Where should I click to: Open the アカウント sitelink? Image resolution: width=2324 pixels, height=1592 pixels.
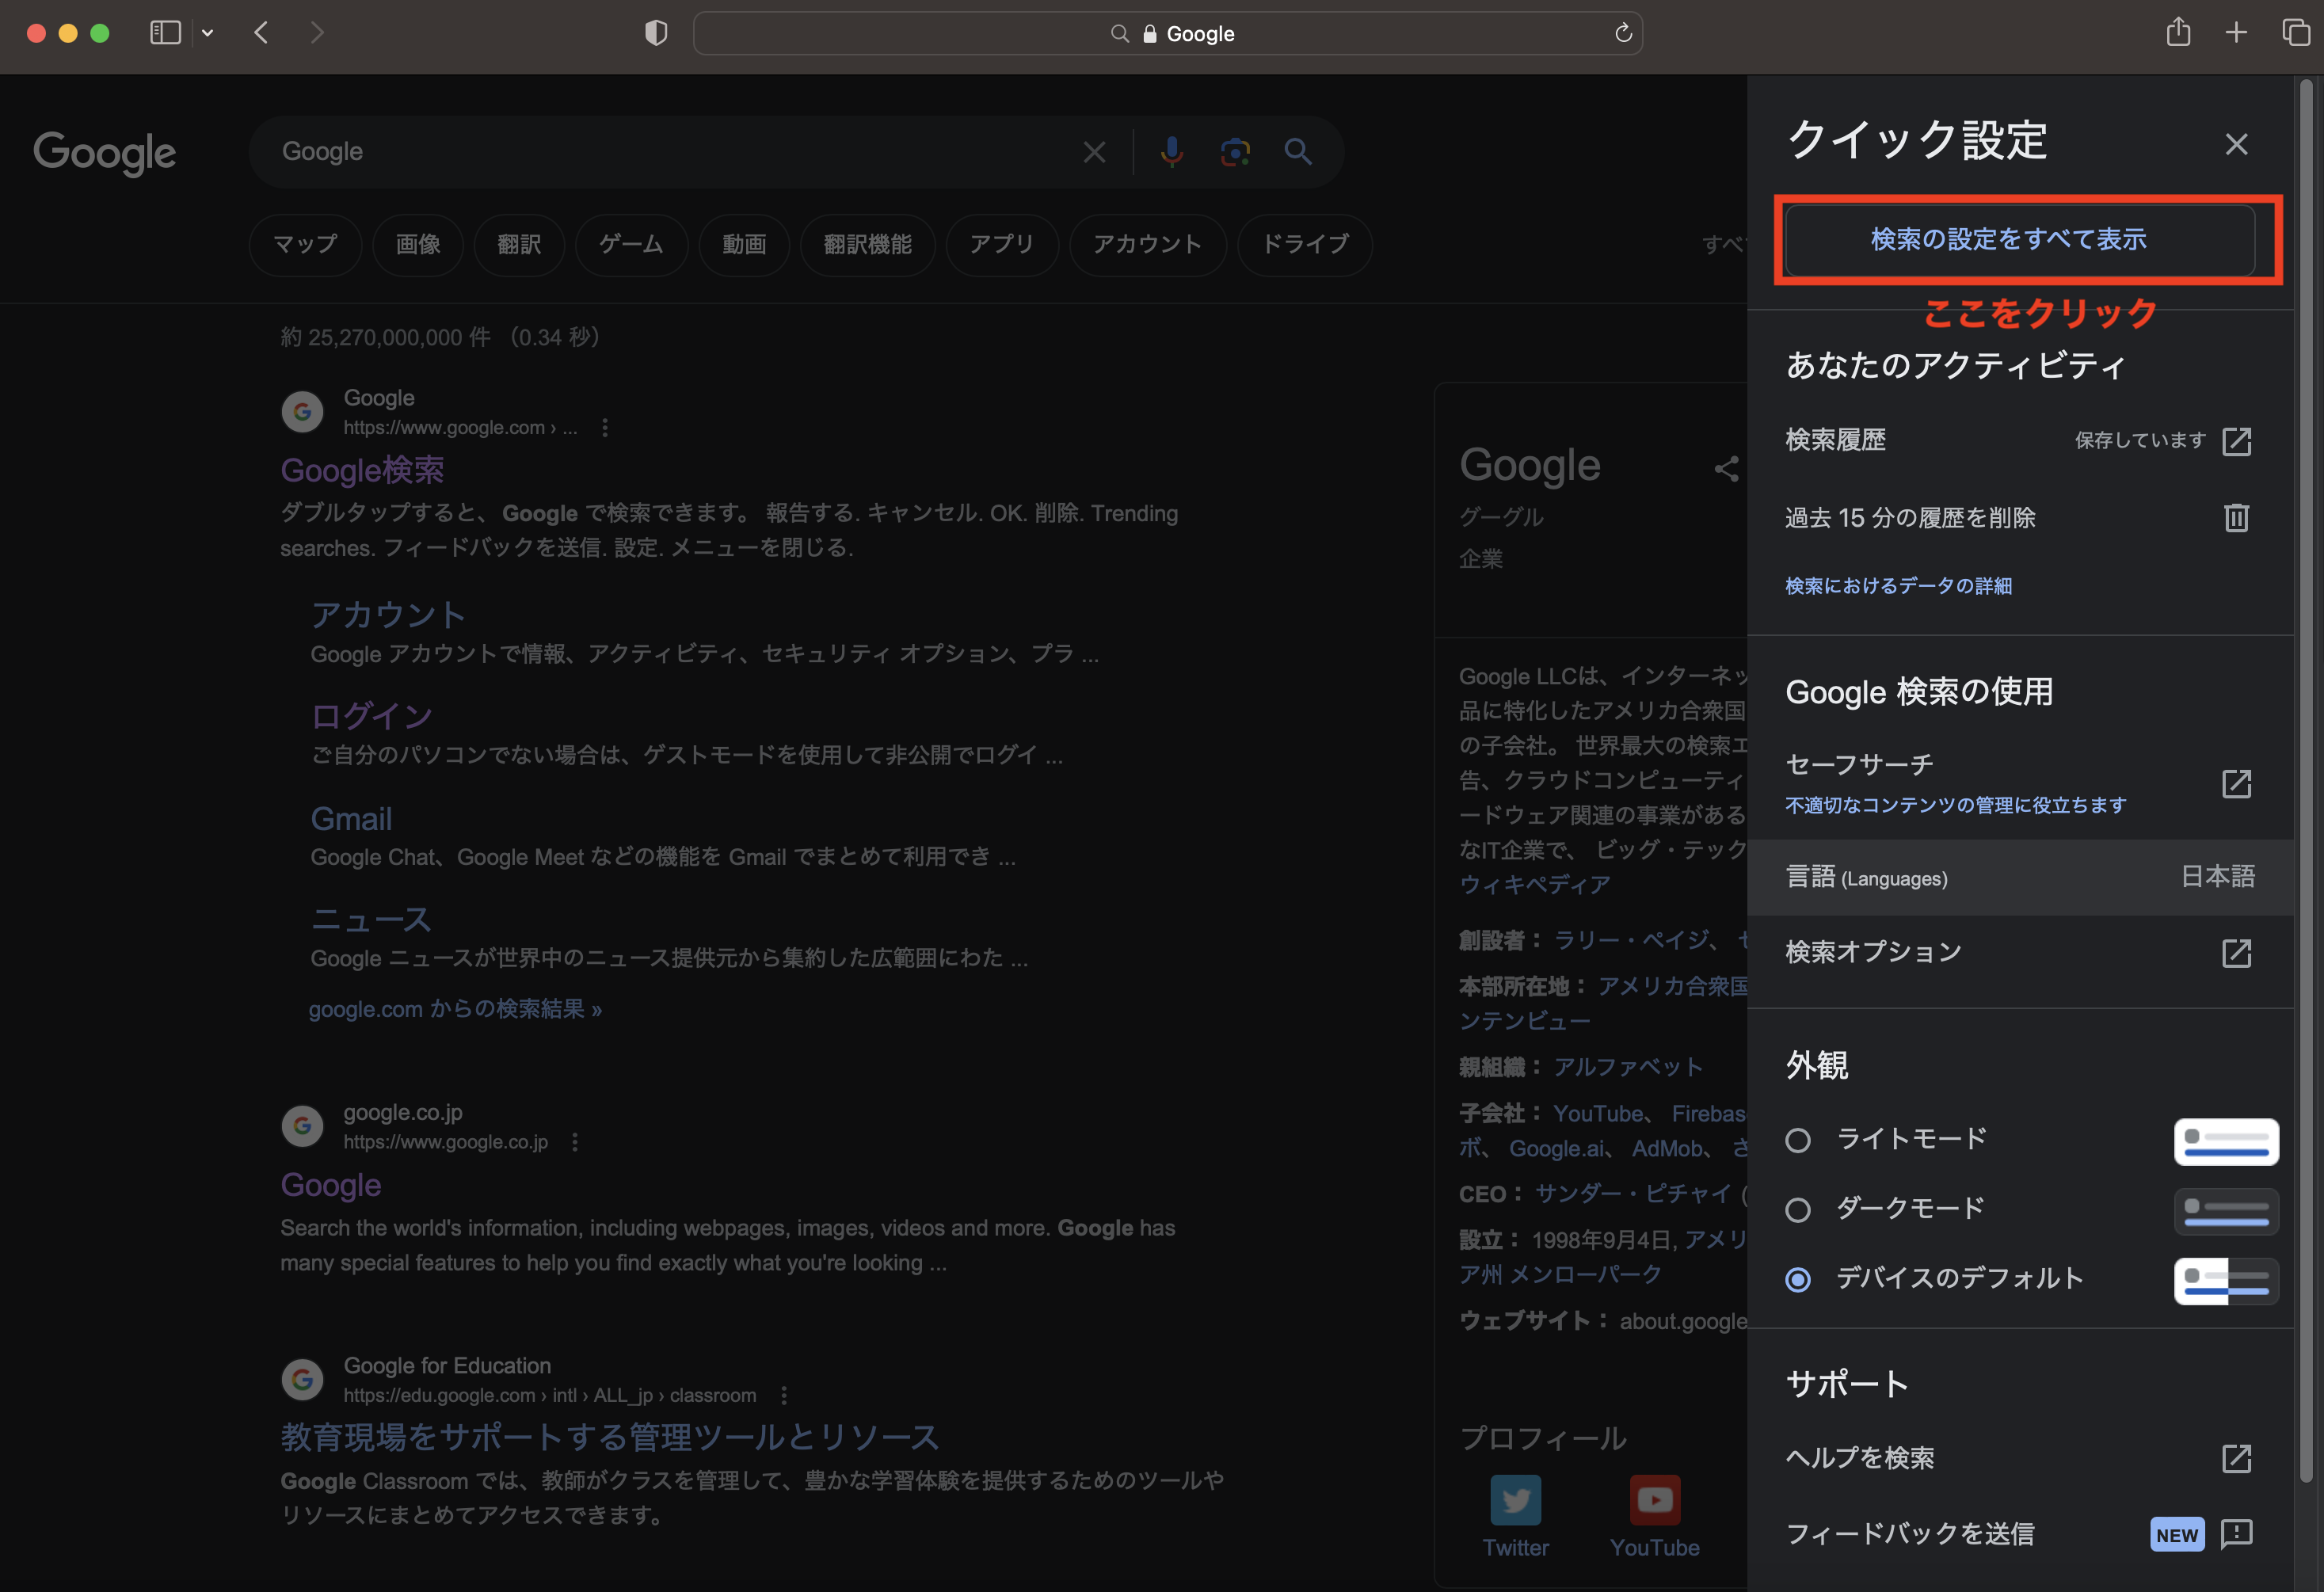click(388, 614)
